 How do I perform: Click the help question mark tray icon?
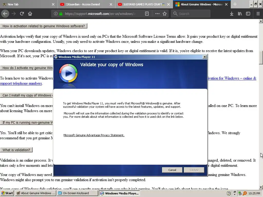point(229,193)
